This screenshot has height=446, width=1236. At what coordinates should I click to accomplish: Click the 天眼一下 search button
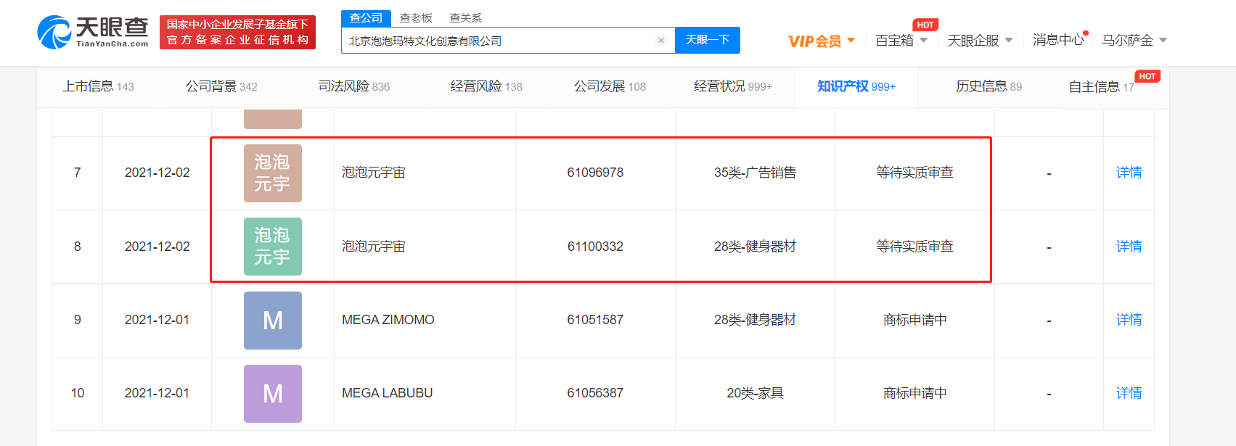pyautogui.click(x=708, y=40)
